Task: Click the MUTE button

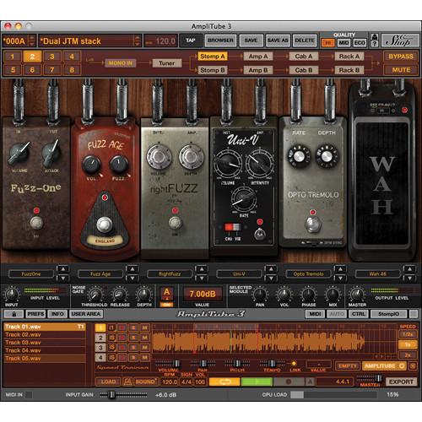Action: [401, 69]
